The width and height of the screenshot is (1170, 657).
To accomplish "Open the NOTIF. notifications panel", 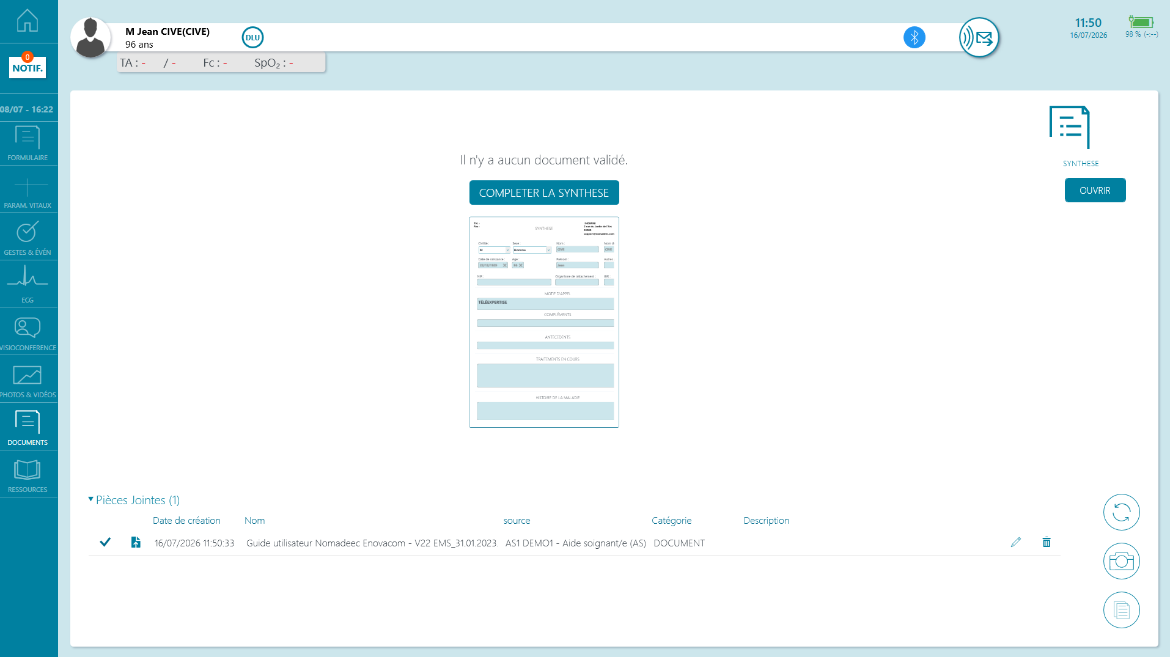I will [x=28, y=67].
